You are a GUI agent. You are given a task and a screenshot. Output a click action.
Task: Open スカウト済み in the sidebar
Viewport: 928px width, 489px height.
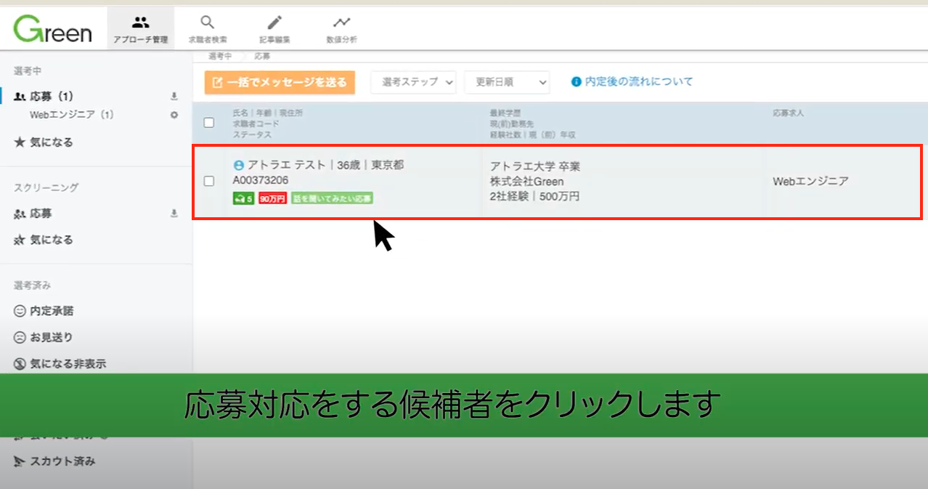pos(54,461)
